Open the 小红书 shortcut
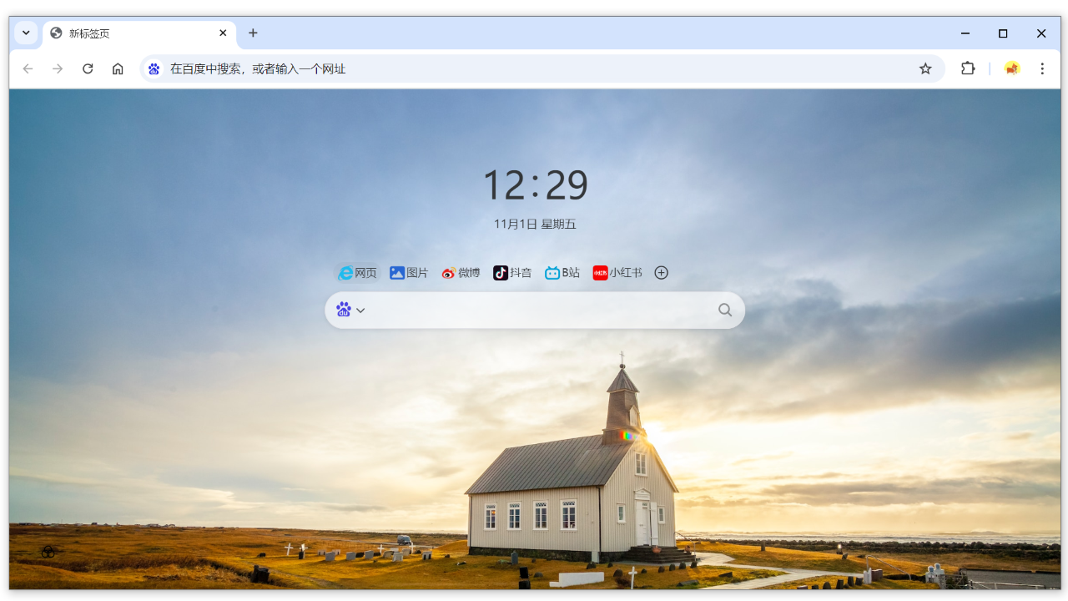1068x601 pixels. click(x=617, y=273)
